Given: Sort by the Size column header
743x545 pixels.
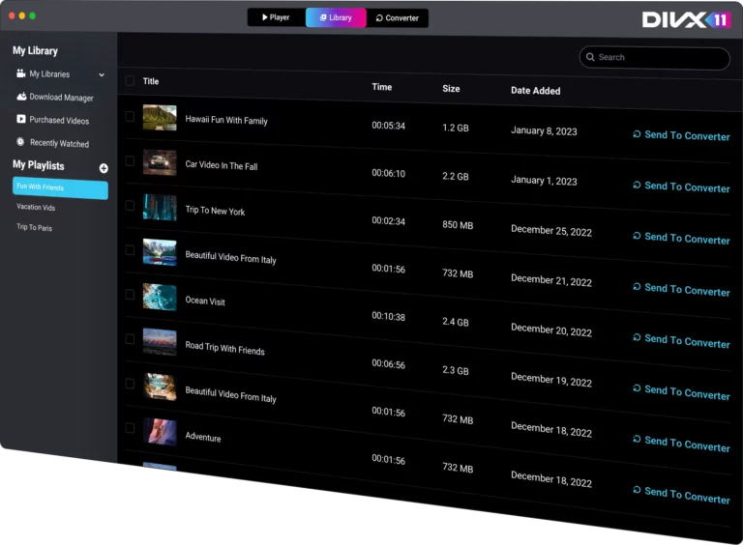Looking at the screenshot, I should point(451,89).
